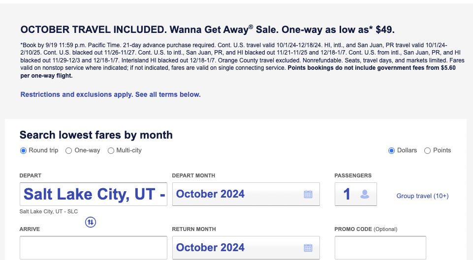Open the calendar icon in Return Month

pos(308,248)
